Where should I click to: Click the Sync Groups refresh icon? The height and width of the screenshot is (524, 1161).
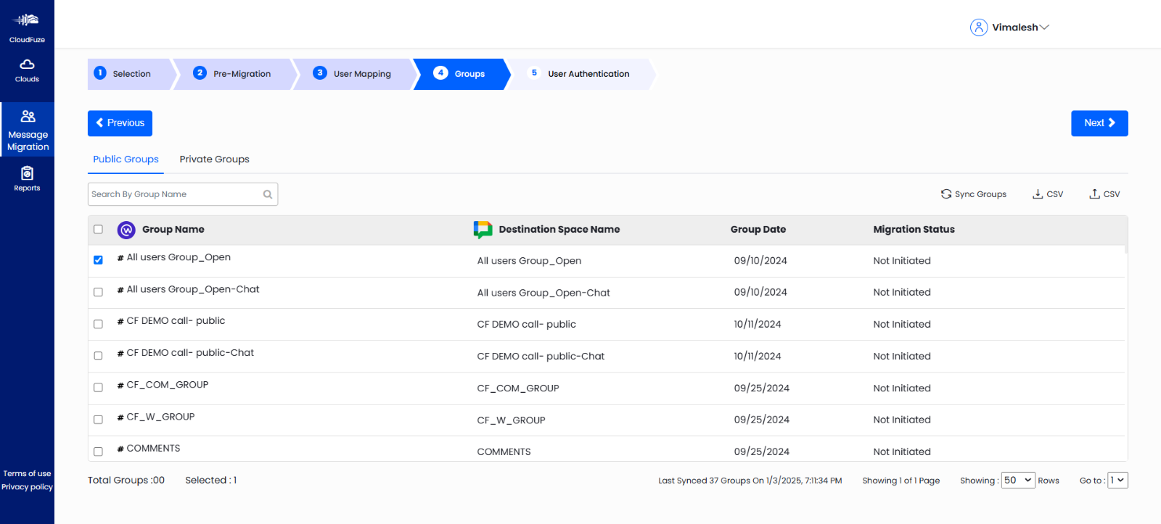click(946, 194)
